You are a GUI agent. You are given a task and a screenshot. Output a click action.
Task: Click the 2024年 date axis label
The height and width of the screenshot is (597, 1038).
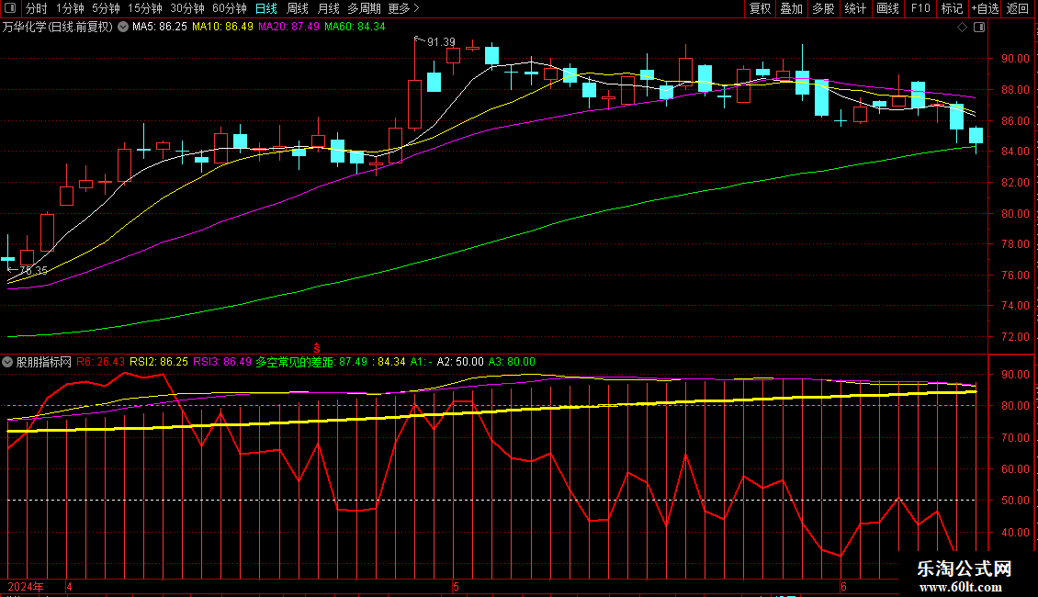pos(26,587)
